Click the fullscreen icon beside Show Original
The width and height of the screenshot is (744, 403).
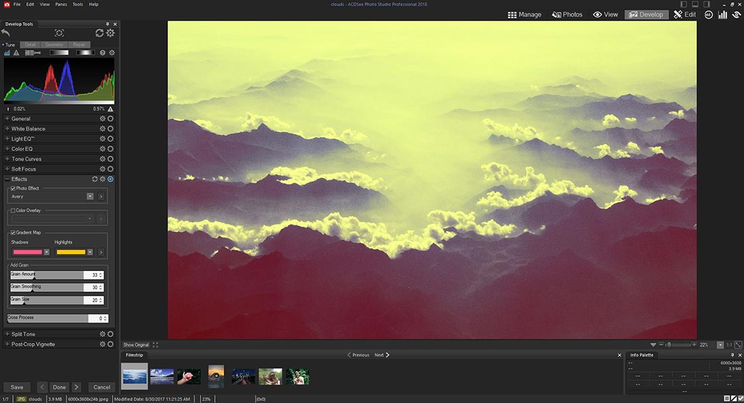156,345
